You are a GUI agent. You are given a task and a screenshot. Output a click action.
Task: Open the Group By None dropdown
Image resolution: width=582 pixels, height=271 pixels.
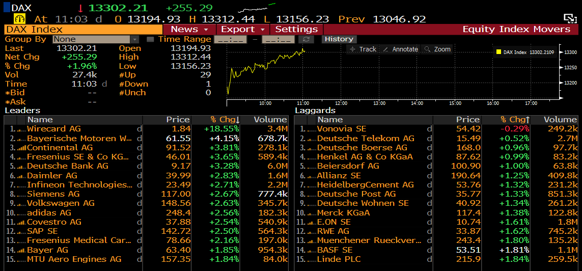click(x=95, y=39)
